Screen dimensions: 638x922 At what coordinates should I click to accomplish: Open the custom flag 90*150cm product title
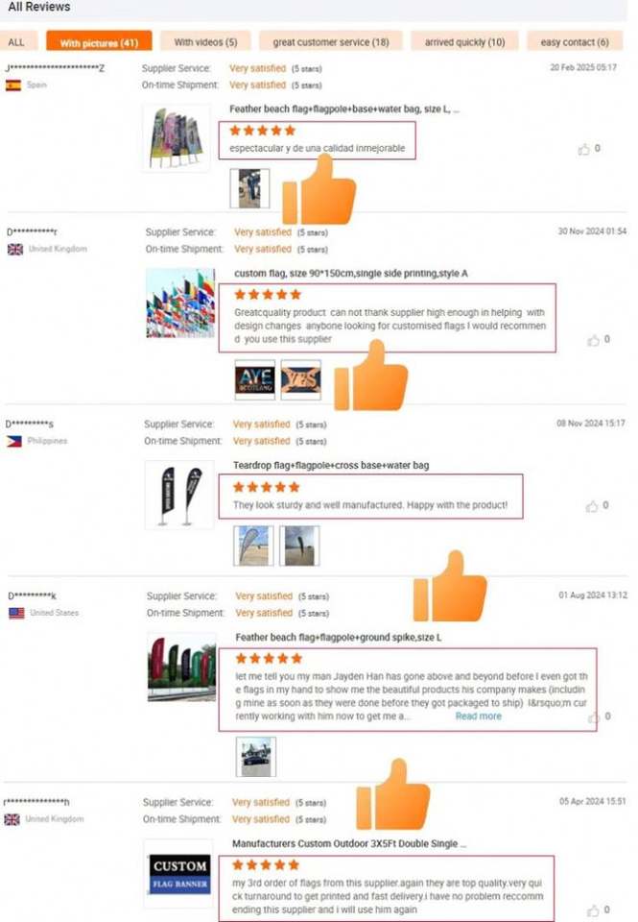(x=351, y=274)
